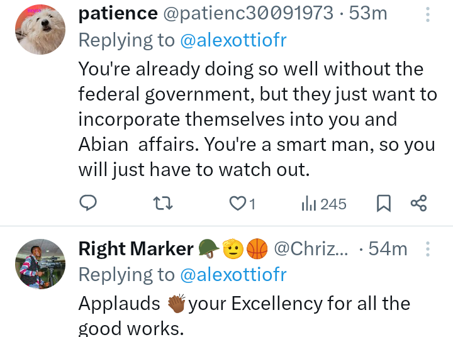This screenshot has height=337, width=453.
Task: Open more options on Right Marker's tweet
Action: [x=428, y=250]
